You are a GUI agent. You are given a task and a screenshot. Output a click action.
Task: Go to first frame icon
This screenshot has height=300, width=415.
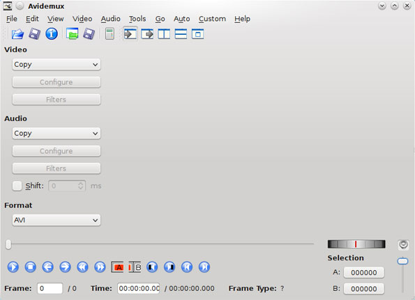(x=187, y=267)
